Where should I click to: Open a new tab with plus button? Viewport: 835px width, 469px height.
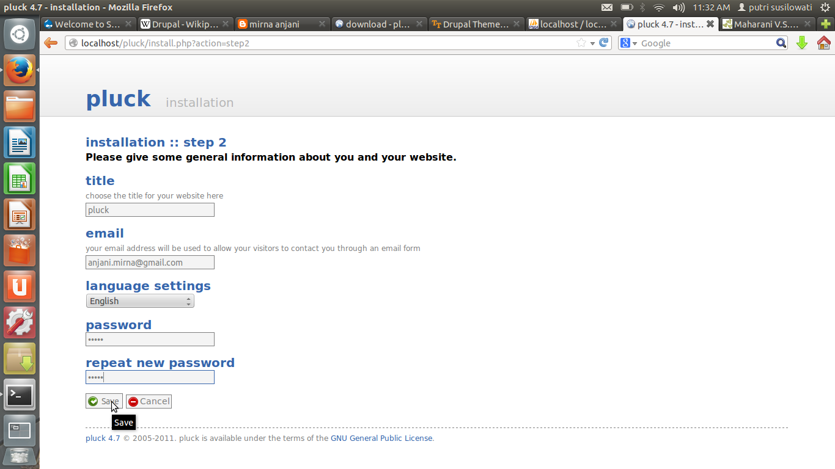tap(826, 24)
